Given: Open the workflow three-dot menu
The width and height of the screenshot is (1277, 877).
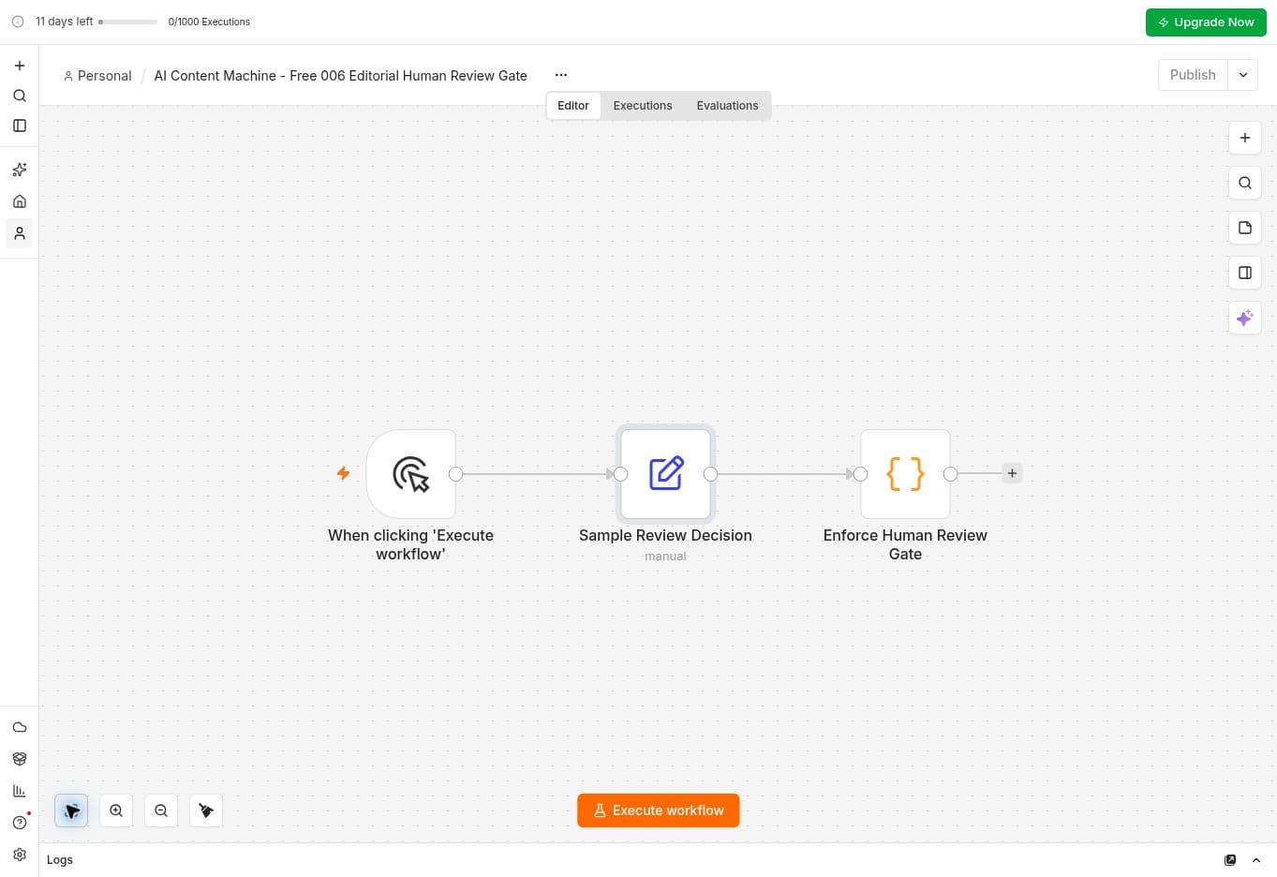Looking at the screenshot, I should point(561,75).
